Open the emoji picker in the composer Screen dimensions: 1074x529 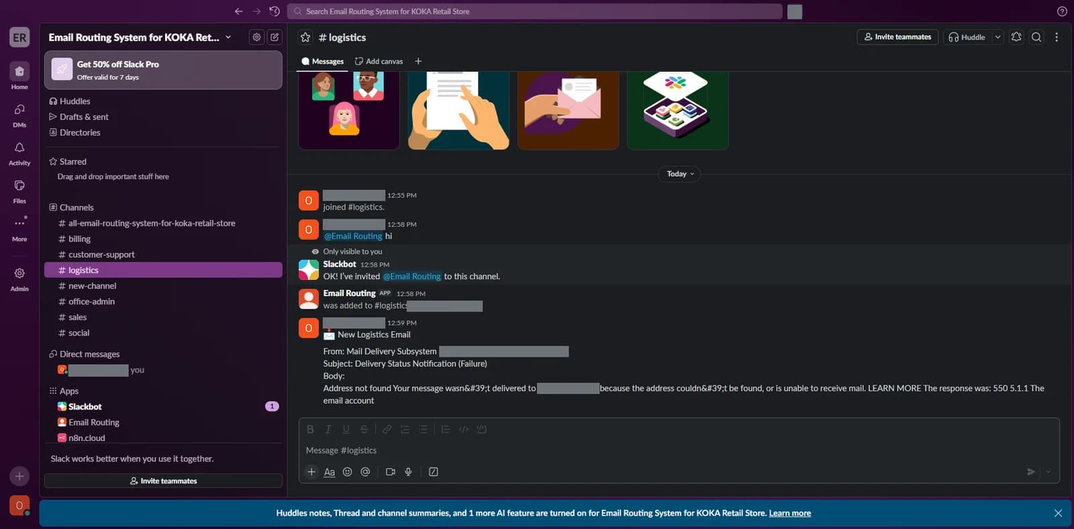(x=347, y=472)
